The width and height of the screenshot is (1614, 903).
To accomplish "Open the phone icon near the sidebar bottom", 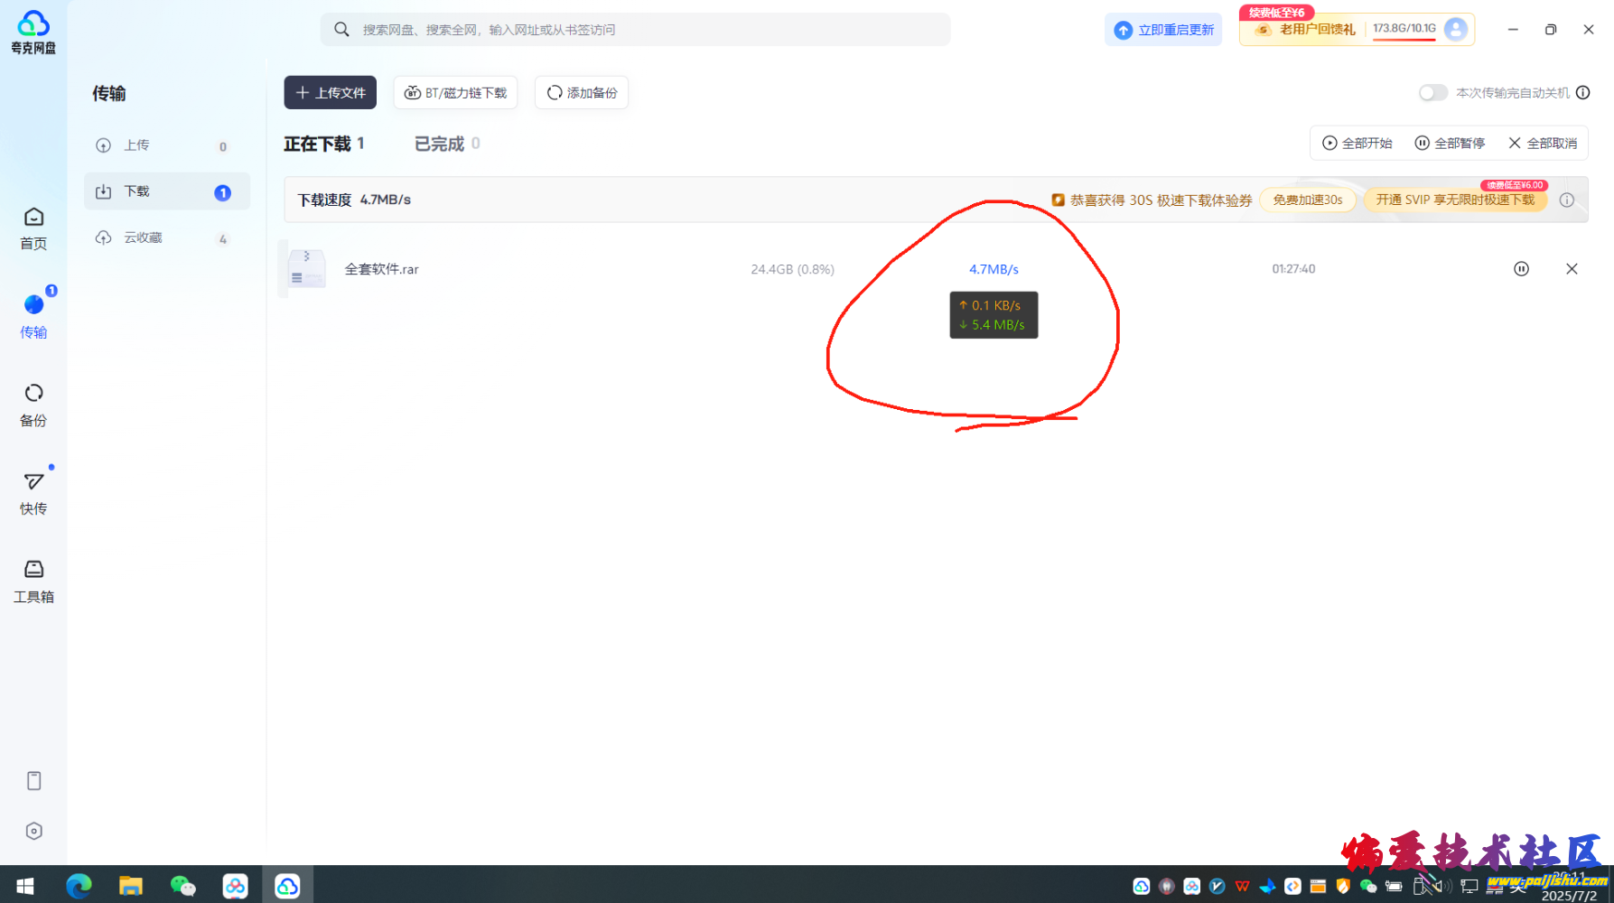I will pyautogui.click(x=33, y=780).
